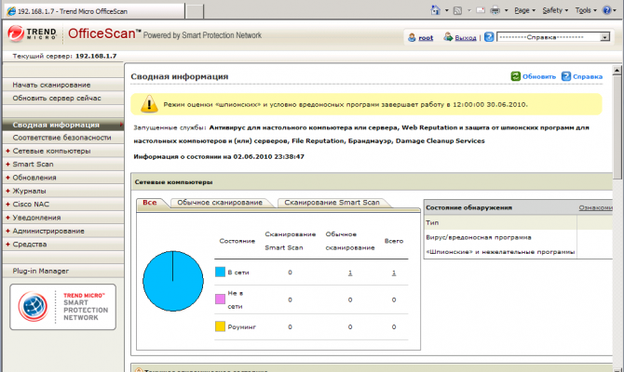
Task: Click the Print toolbar icon
Action: pyautogui.click(x=495, y=10)
